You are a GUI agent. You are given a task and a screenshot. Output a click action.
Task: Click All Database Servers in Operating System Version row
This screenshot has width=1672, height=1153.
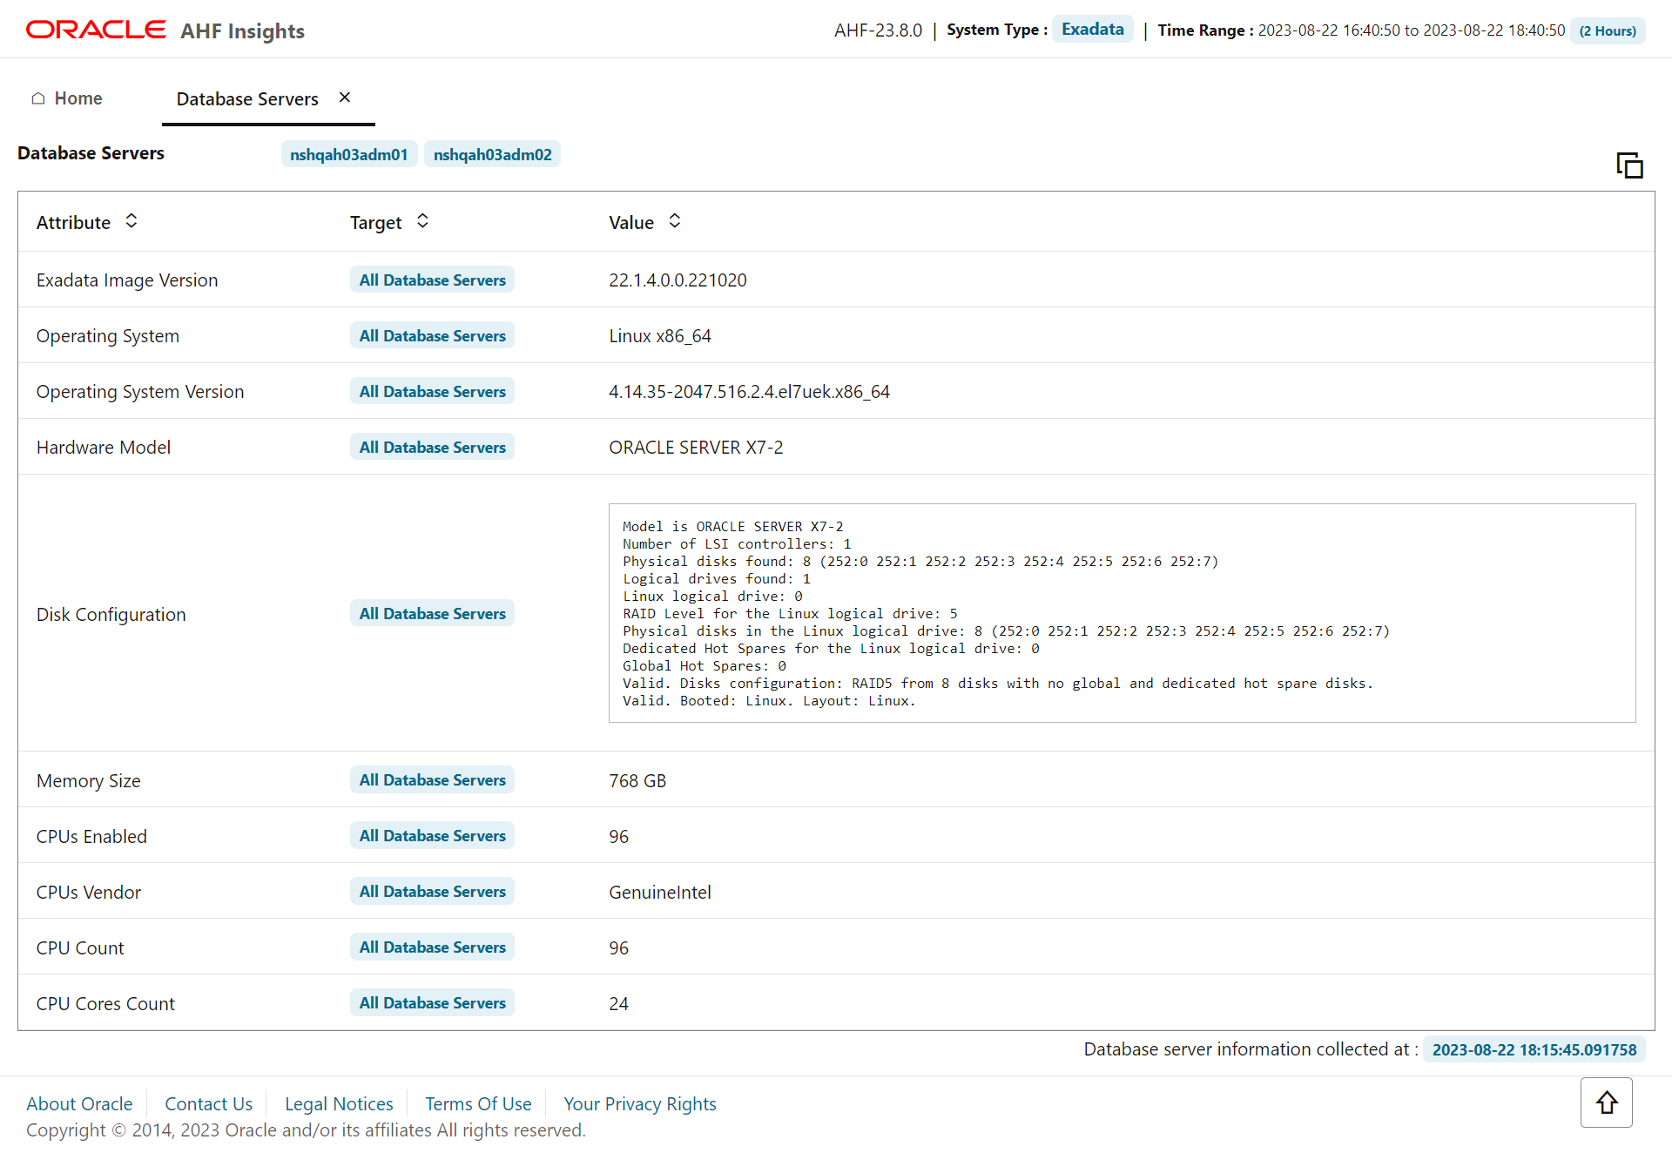(433, 391)
